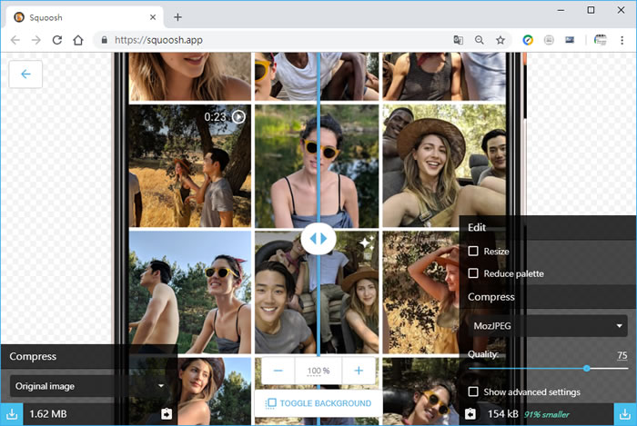Download the original image from left panel
The width and height of the screenshot is (637, 426).
12,414
